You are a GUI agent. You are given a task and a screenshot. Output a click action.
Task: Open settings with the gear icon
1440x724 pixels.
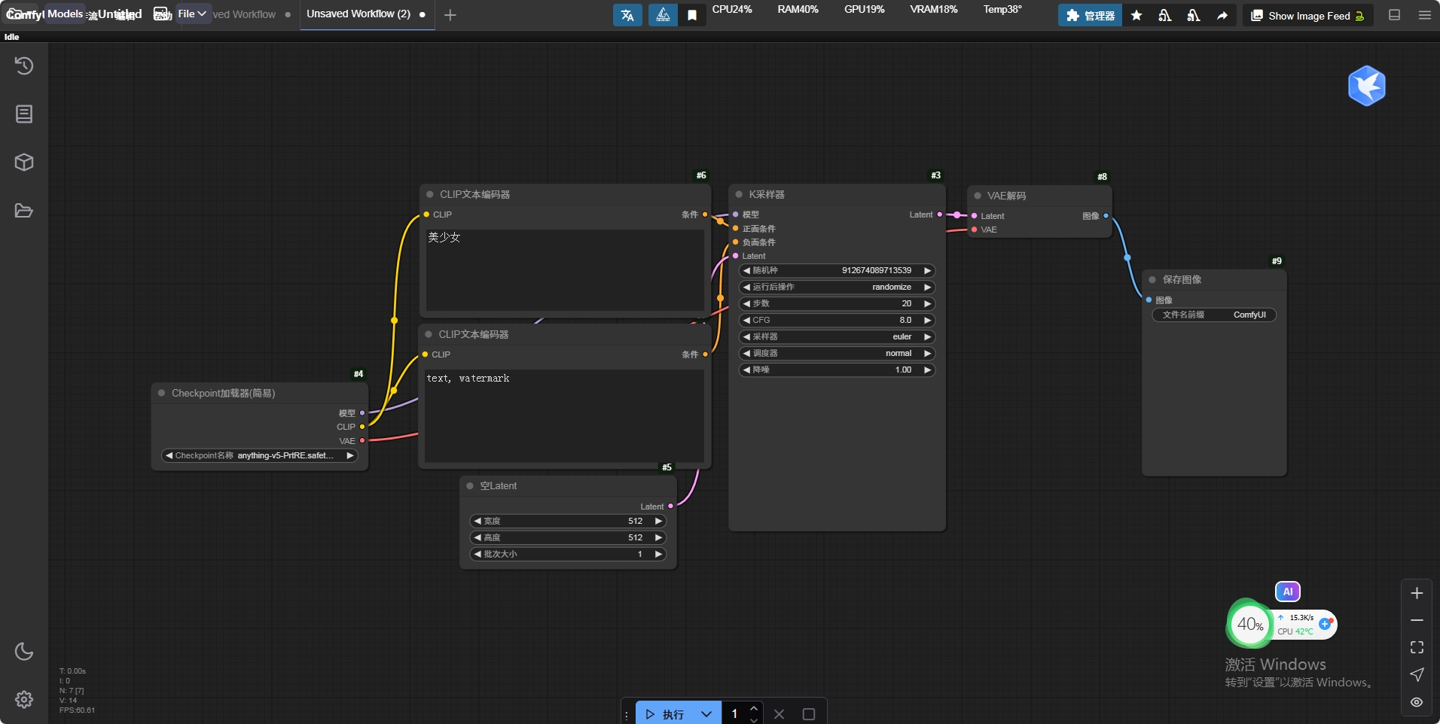(24, 699)
